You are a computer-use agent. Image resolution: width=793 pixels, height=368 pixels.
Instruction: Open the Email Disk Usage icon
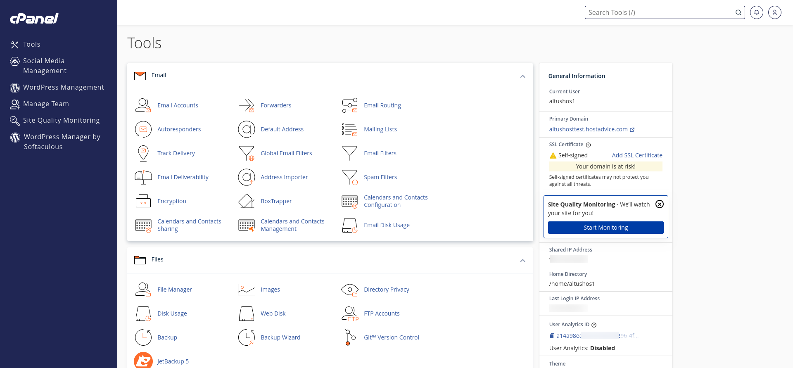[349, 225]
